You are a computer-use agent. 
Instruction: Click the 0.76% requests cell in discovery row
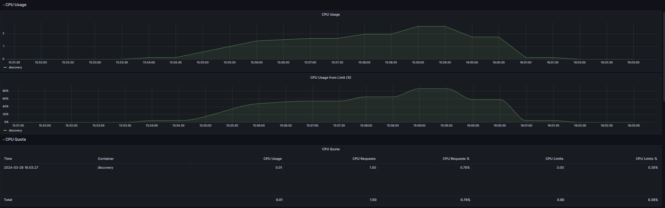[465, 168]
